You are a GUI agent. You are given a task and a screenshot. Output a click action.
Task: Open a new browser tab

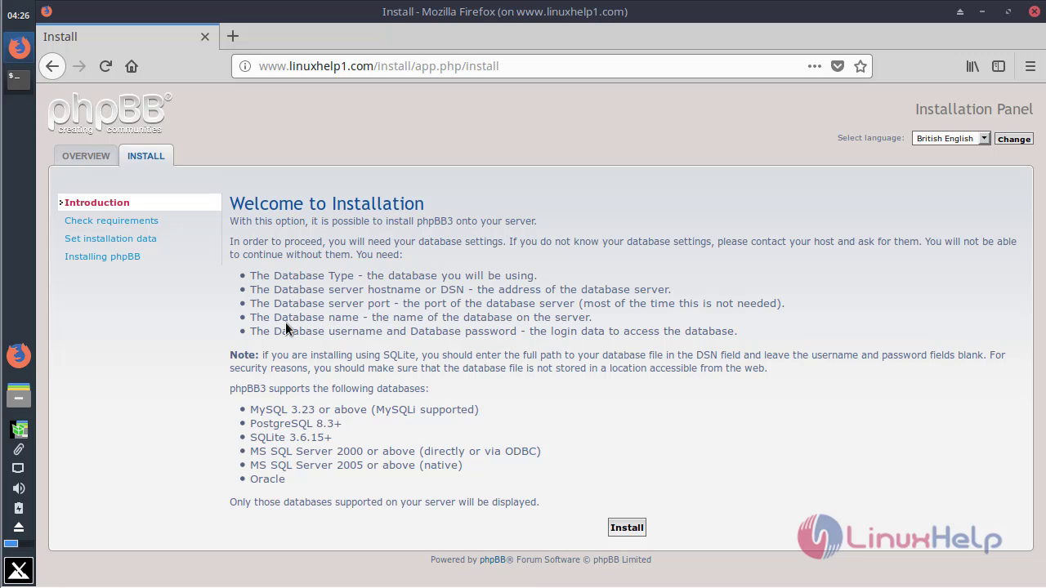(233, 36)
